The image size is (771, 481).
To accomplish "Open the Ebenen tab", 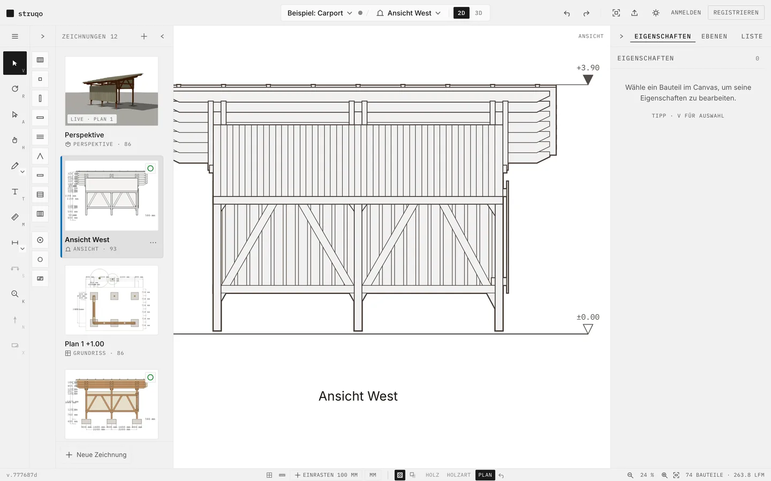I will point(714,36).
